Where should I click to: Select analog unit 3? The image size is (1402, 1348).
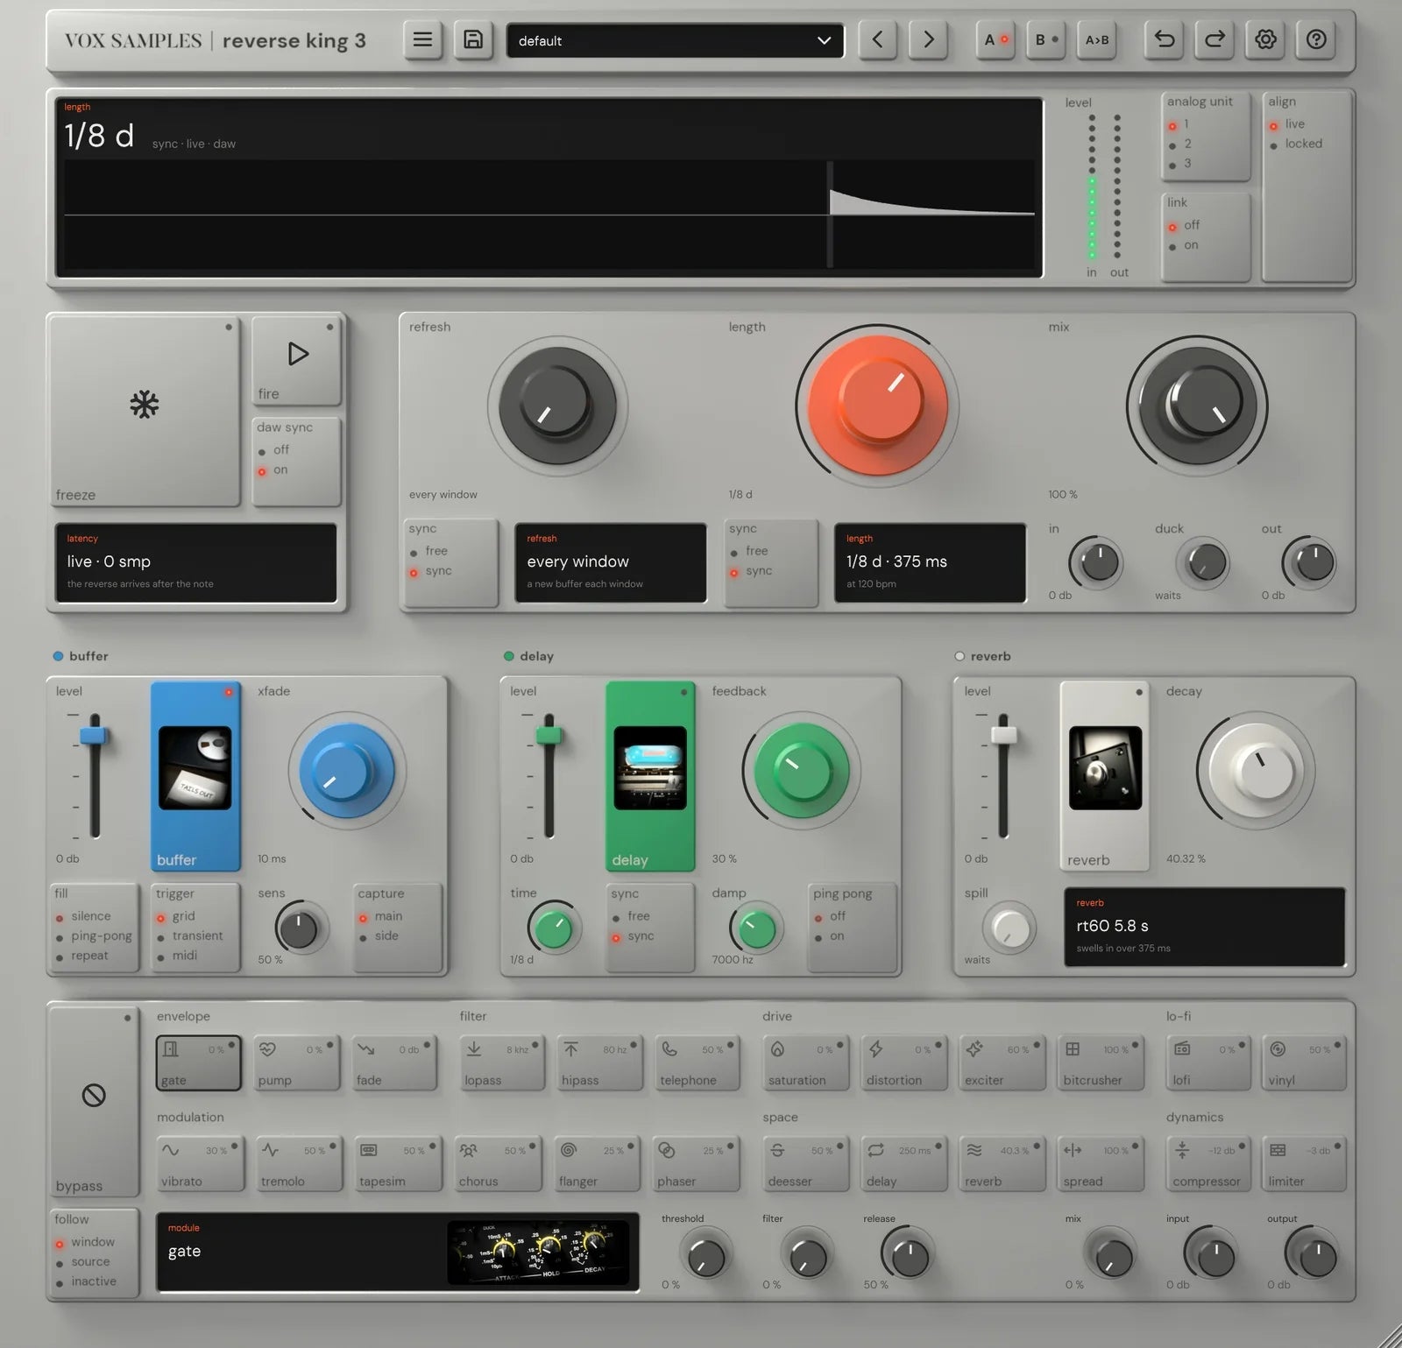click(1179, 164)
